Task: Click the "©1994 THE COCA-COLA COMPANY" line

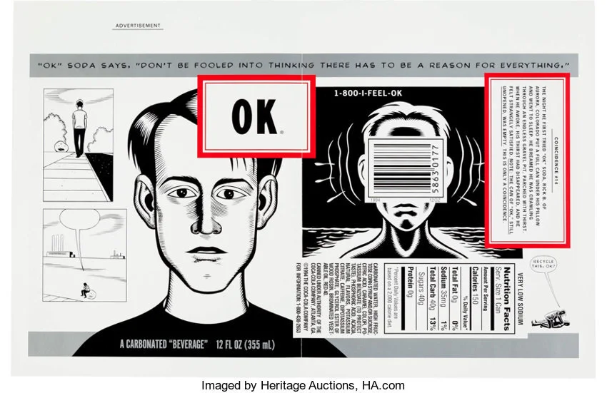Action: pos(306,297)
